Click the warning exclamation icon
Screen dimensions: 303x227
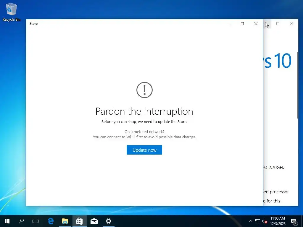pyautogui.click(x=144, y=90)
